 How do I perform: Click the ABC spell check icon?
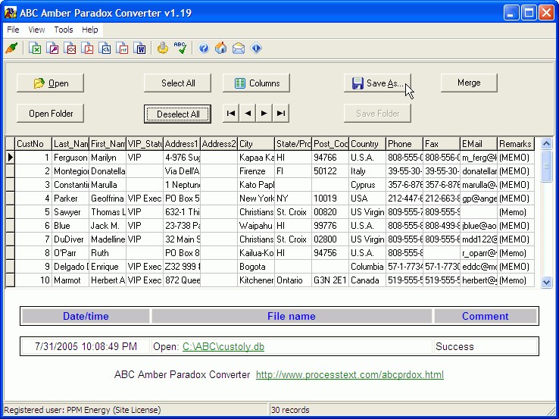click(180, 48)
